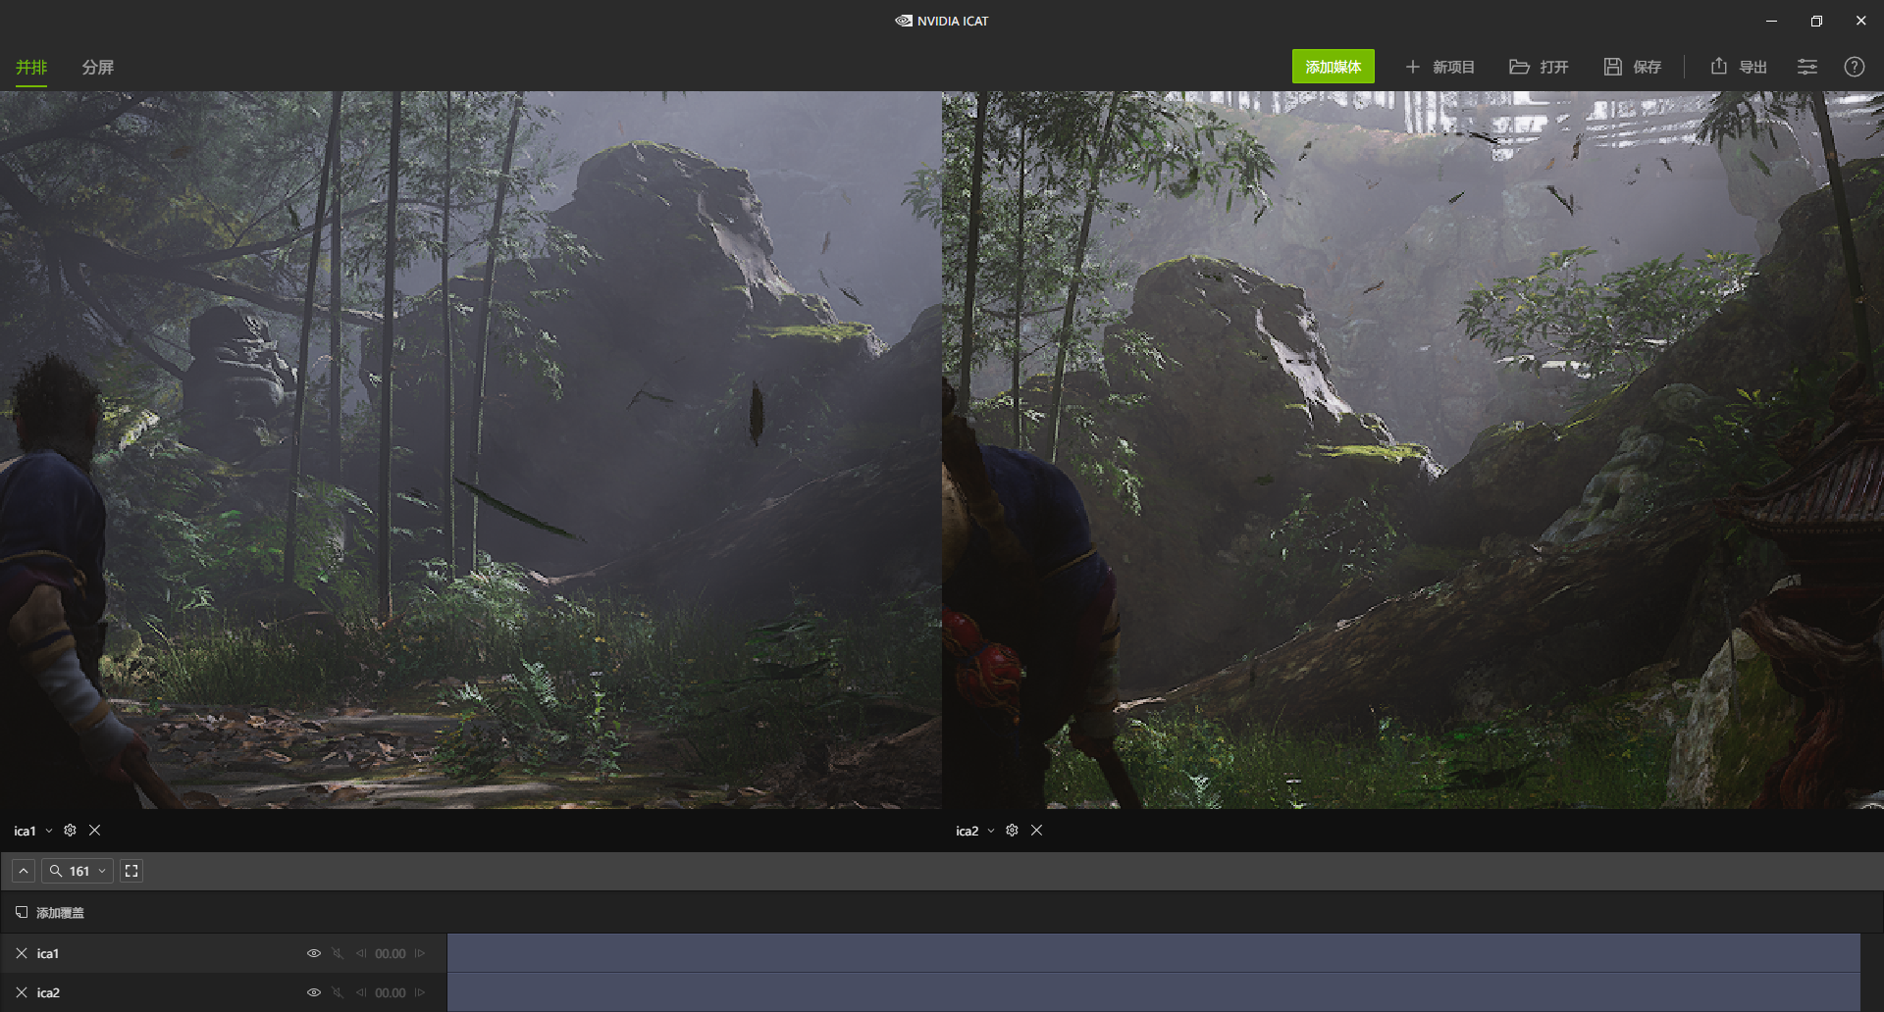Click the save (保存) icon
This screenshot has width=1884, height=1012.
tap(1632, 67)
